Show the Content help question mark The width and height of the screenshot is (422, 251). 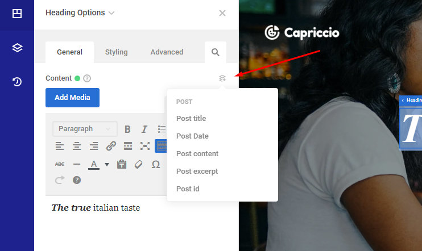click(87, 78)
